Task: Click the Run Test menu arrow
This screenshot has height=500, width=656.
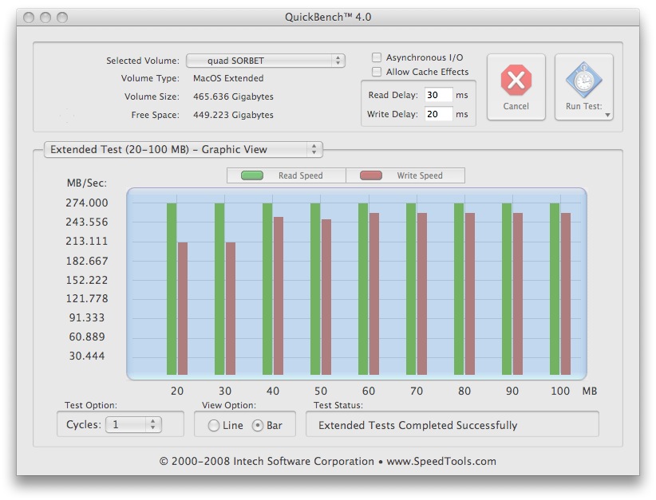Action: (608, 115)
